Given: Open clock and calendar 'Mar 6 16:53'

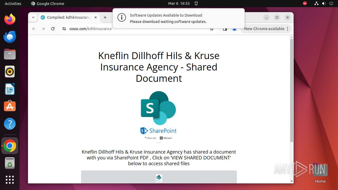Looking at the screenshot, I should coord(179,3).
